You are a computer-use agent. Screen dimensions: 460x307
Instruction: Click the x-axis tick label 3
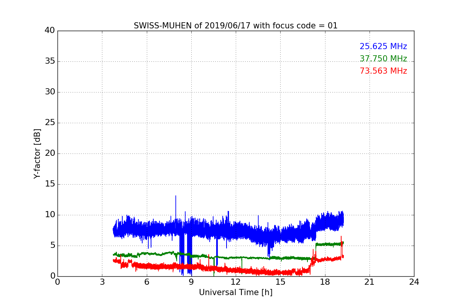pyautogui.click(x=102, y=282)
